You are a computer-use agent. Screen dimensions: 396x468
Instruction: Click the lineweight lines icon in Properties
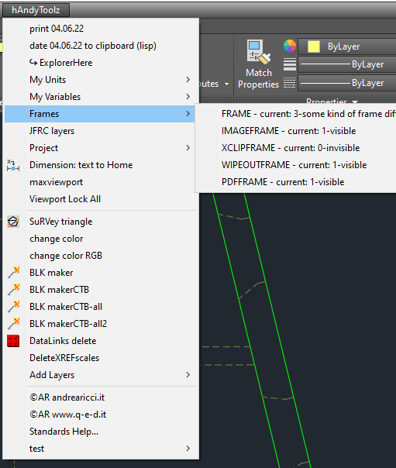[290, 64]
